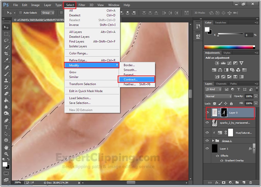Open layer styles with the fx icon
Image resolution: width=261 pixels, height=187 pixels.
click(216, 182)
